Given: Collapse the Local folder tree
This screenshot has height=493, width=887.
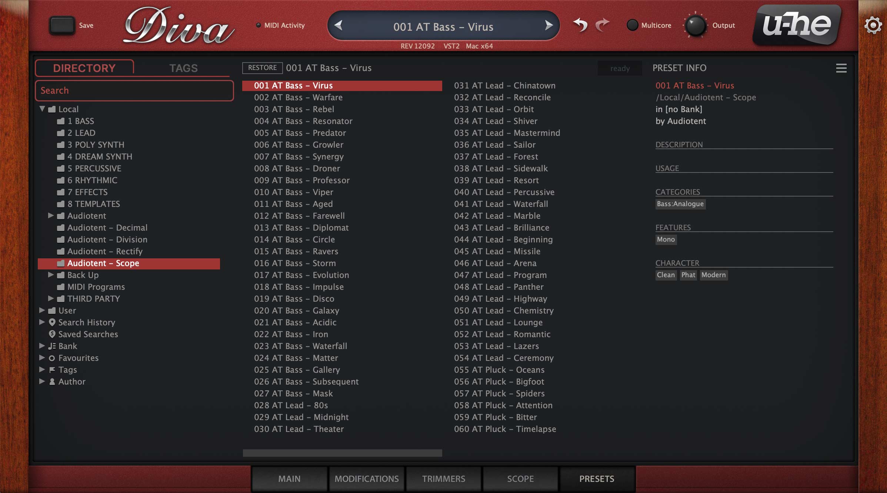Looking at the screenshot, I should click(x=42, y=109).
